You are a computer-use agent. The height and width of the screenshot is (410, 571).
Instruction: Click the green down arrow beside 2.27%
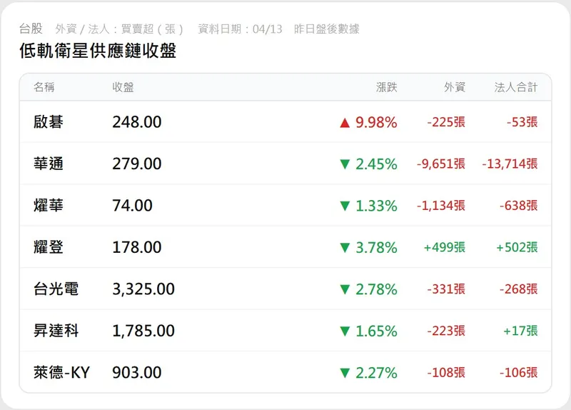tap(345, 373)
